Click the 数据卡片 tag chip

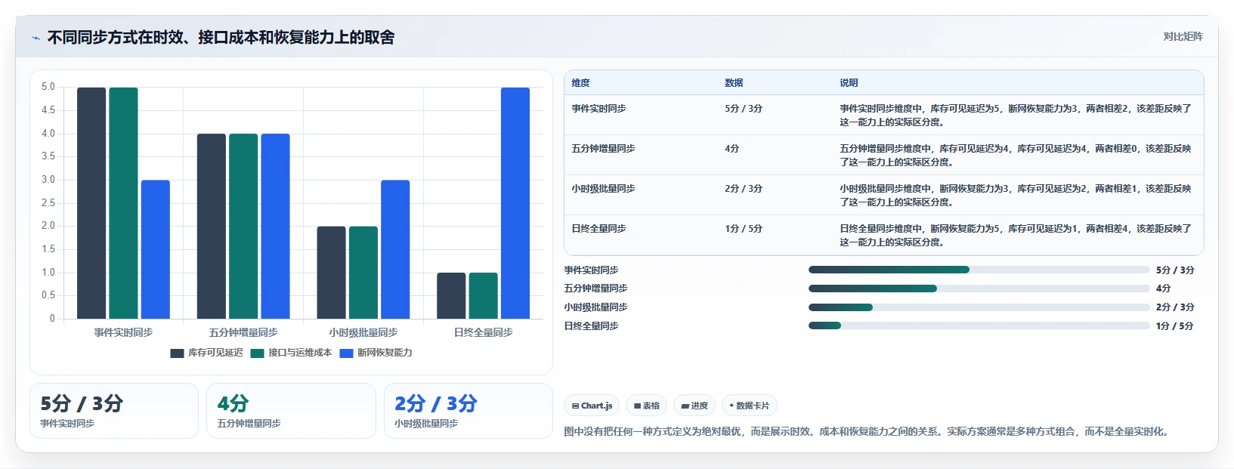[x=749, y=406]
